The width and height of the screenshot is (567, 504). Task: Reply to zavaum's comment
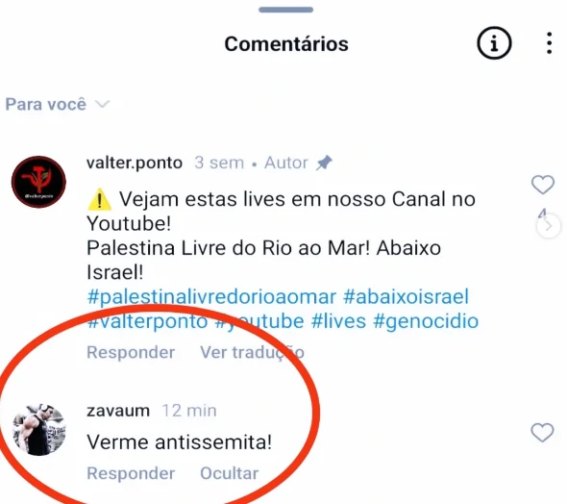point(131,473)
